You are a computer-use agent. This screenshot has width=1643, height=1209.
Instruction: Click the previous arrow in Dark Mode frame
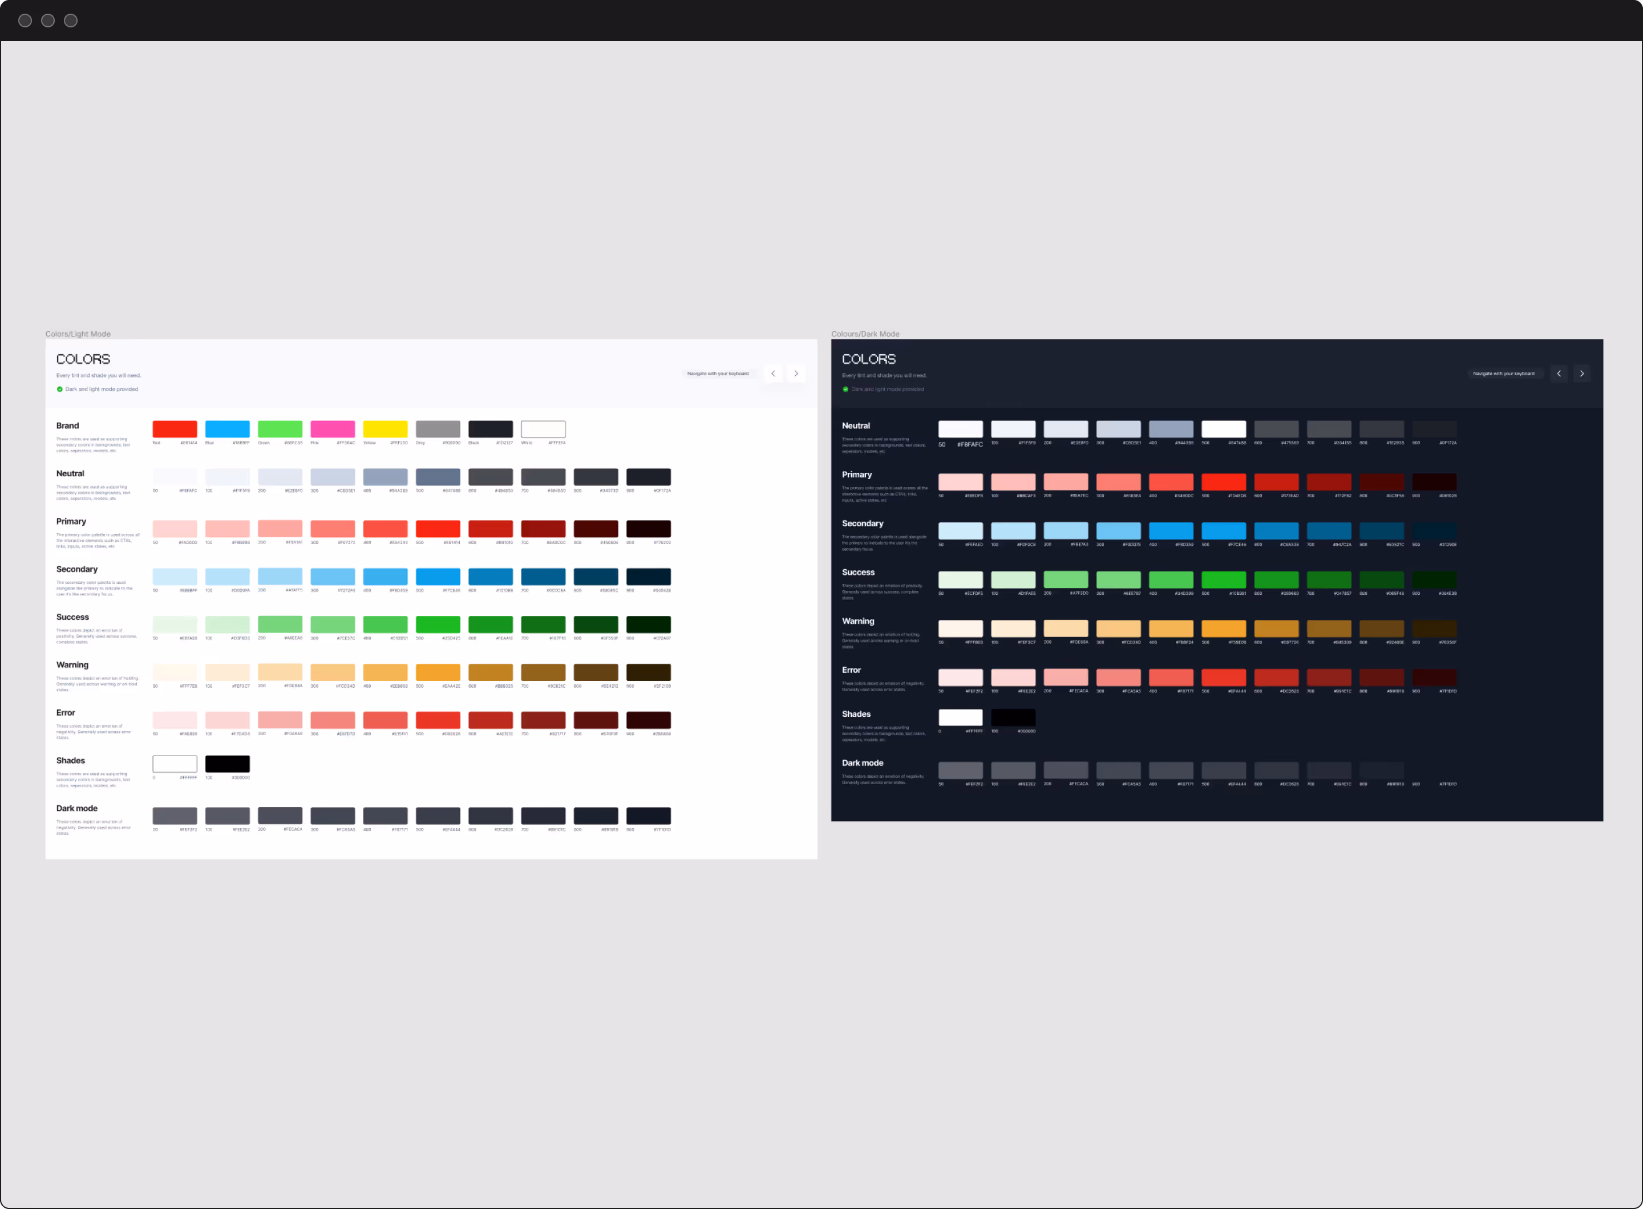(x=1558, y=374)
